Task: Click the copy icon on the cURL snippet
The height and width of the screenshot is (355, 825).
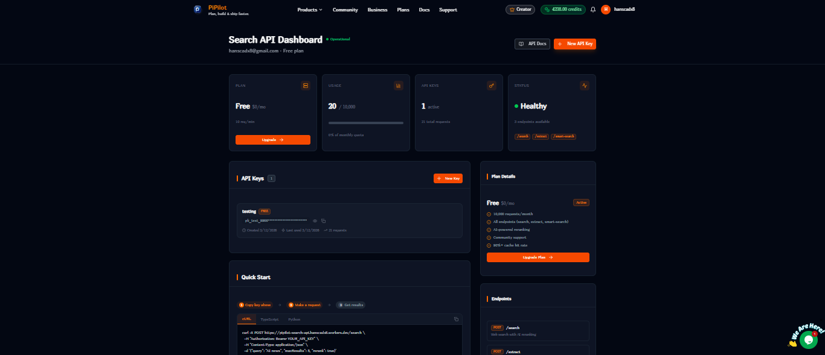Action: tap(456, 318)
